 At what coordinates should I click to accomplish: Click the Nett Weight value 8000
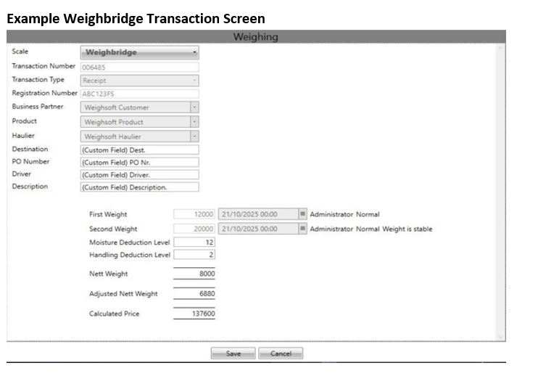tap(207, 274)
